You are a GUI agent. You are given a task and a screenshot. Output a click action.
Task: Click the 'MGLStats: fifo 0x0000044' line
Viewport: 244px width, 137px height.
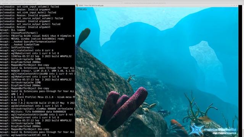tap(33, 112)
